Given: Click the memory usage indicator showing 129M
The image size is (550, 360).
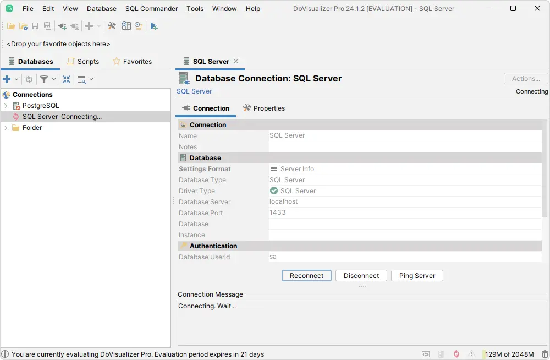Looking at the screenshot, I should pos(509,354).
